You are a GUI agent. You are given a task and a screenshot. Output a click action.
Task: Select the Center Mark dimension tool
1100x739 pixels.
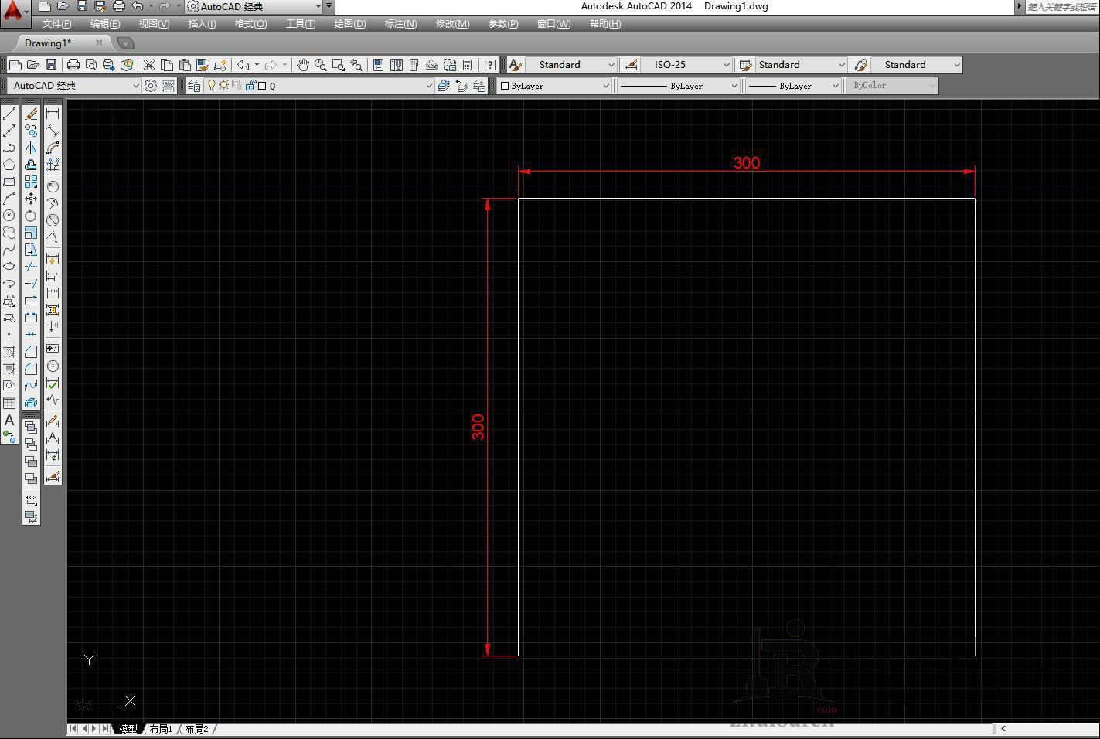click(x=53, y=366)
